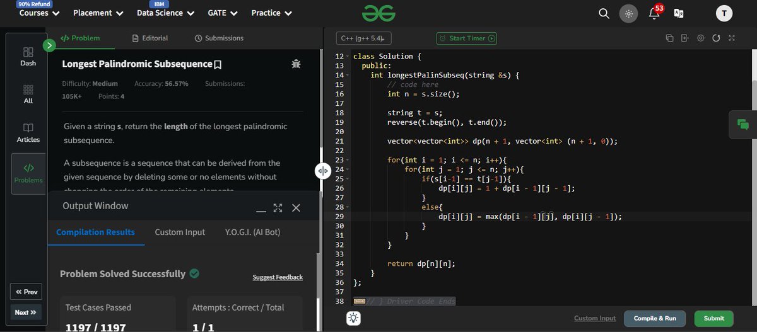Click the Suggest Feedback link
Image resolution: width=757 pixels, height=332 pixels.
278,277
